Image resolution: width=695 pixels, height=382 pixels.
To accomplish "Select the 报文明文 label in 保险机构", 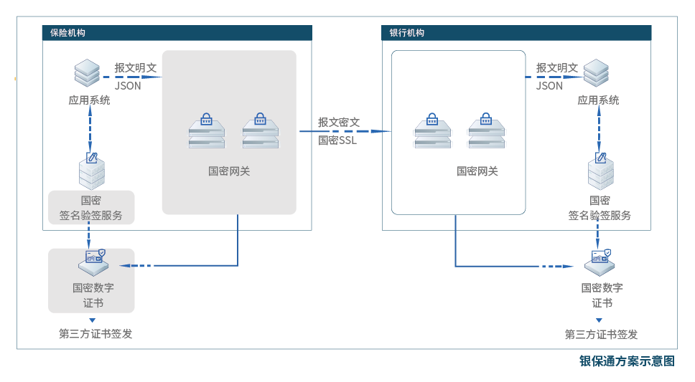I will coord(136,67).
